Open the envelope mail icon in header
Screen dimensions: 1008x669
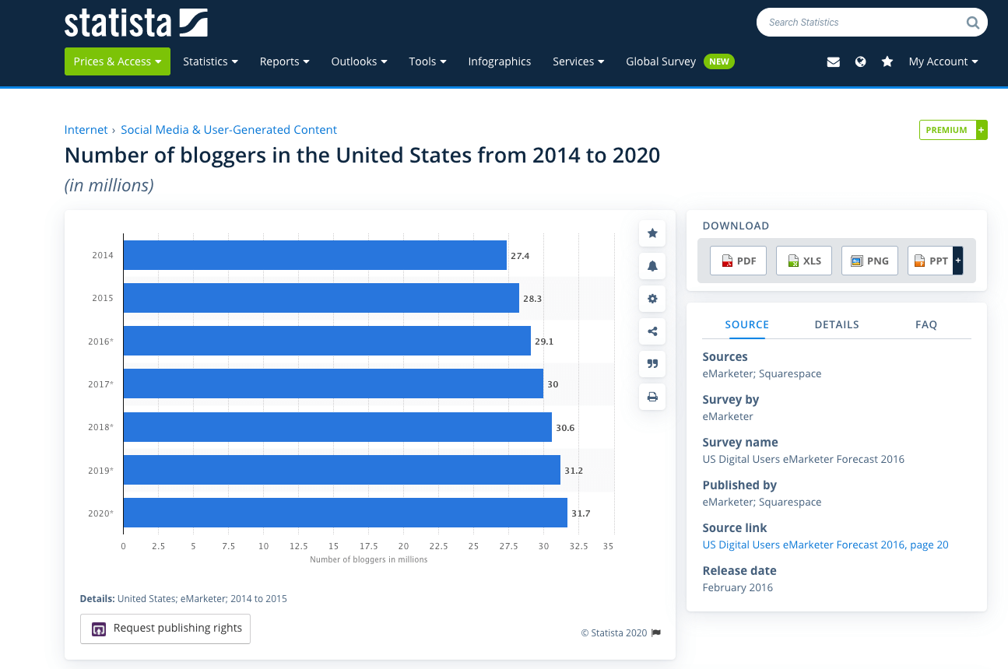833,62
